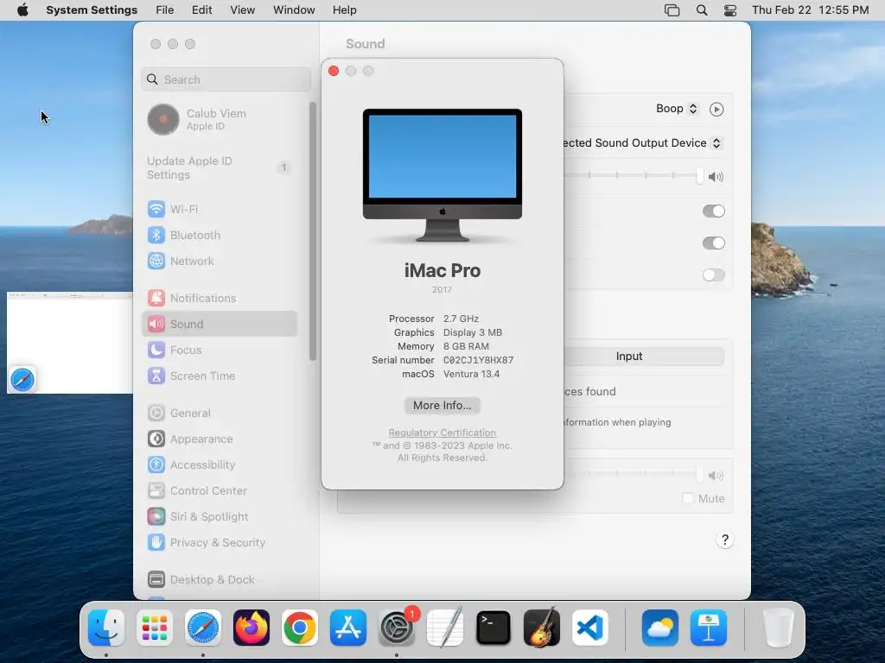
Task: Turn off the first Sound toggle switch
Action: [x=713, y=212]
